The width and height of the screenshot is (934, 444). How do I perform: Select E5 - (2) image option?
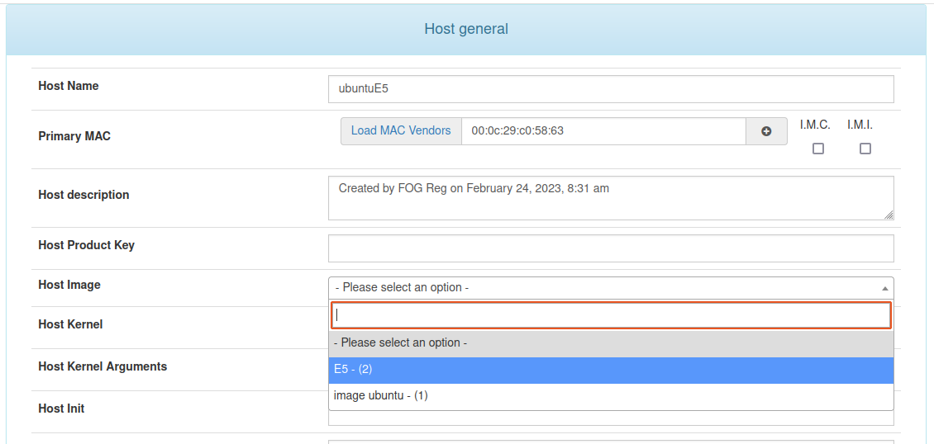(611, 370)
